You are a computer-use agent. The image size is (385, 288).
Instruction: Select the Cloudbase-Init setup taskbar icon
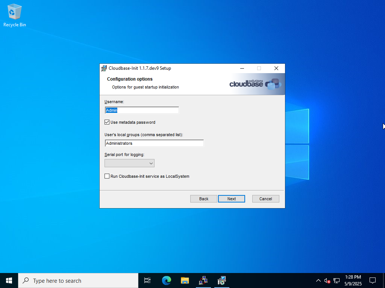(222, 280)
